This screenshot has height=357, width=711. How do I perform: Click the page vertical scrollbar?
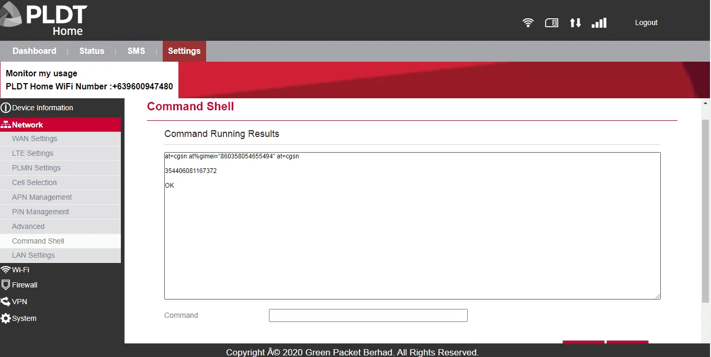point(705,211)
